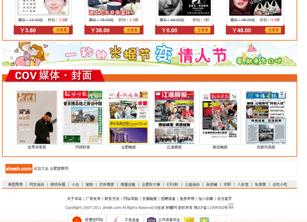Click the 环球时报 text link

coord(83,147)
